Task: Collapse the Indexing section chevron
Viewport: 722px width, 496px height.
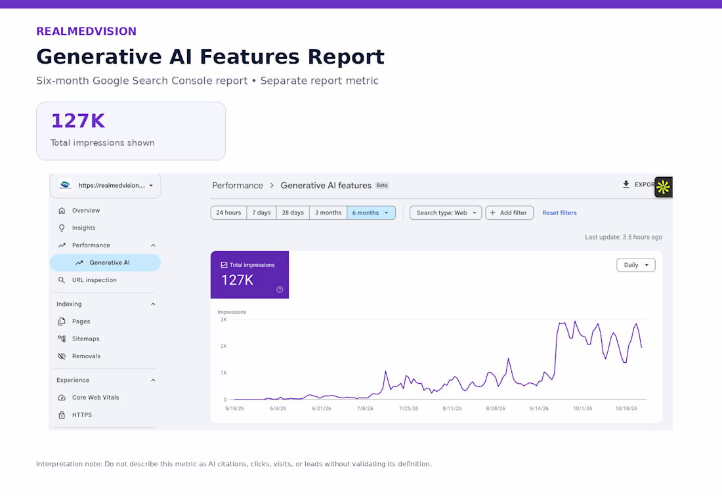Action: point(154,304)
